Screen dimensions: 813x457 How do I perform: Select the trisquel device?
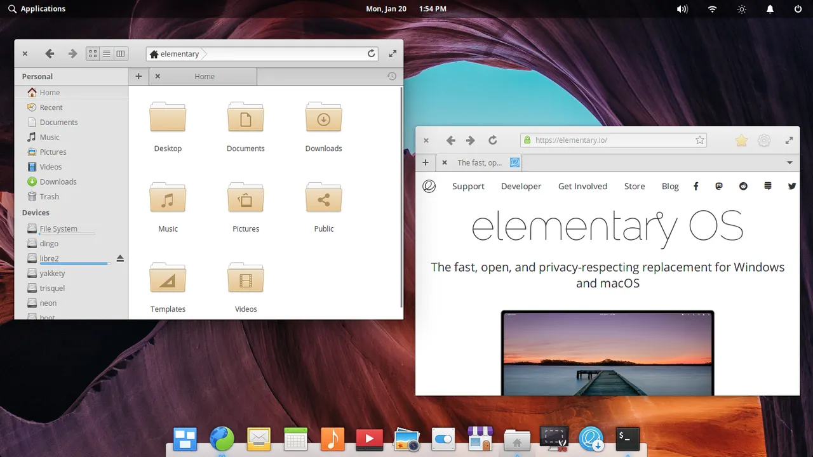[71, 288]
